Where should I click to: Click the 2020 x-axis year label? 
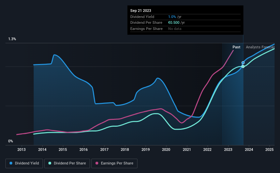click(166, 150)
